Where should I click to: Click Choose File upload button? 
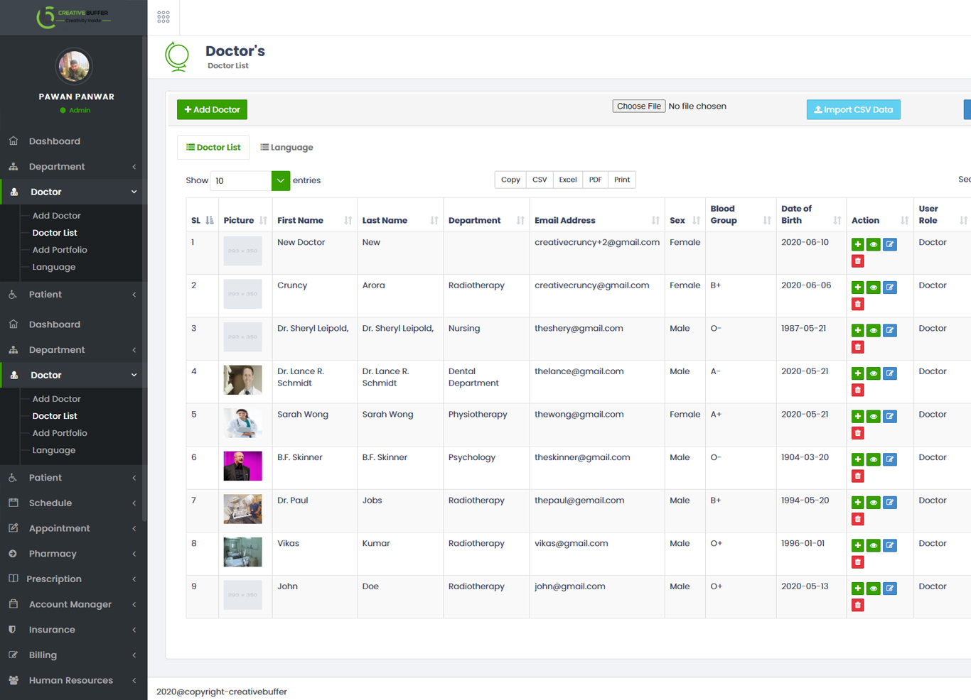pos(638,106)
